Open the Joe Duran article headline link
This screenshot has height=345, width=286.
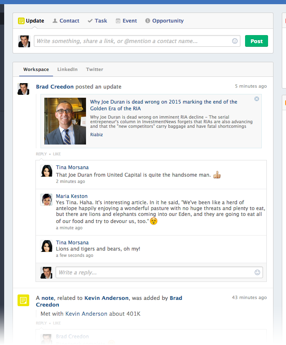pyautogui.click(x=164, y=105)
